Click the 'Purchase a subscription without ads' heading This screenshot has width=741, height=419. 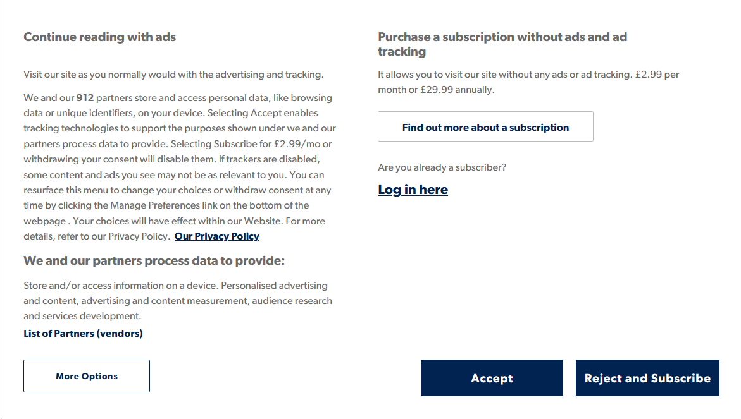coord(502,37)
